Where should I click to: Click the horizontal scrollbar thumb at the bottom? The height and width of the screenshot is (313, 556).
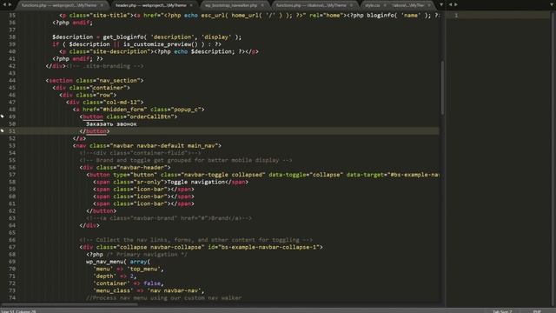coord(69,304)
